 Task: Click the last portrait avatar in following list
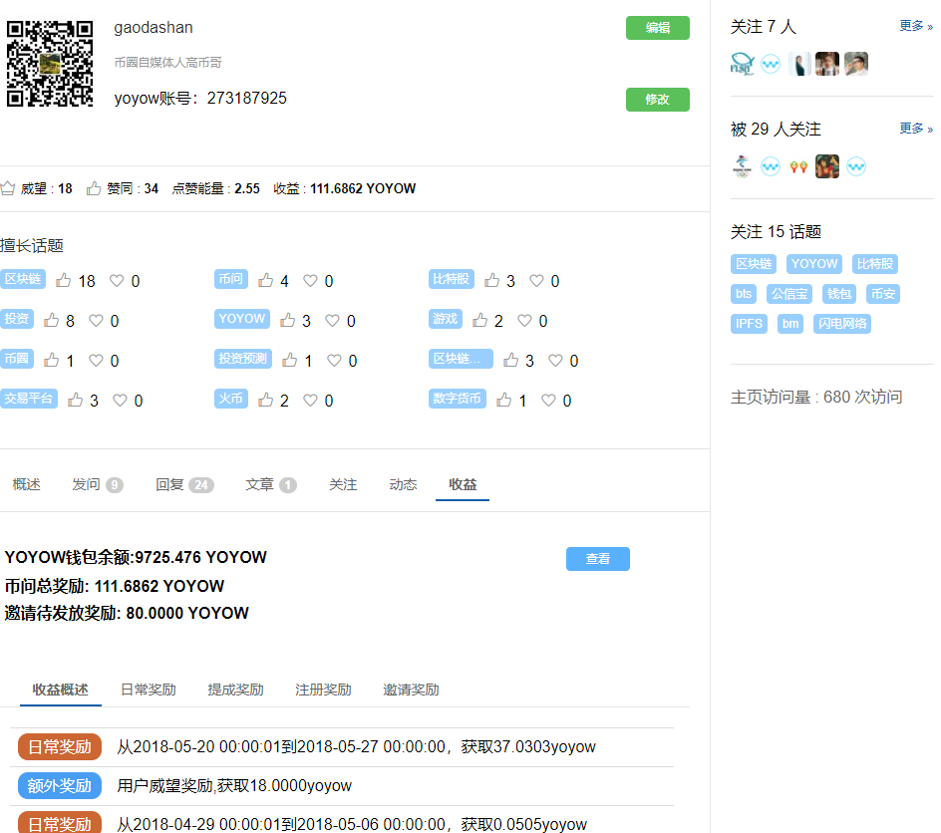point(856,64)
